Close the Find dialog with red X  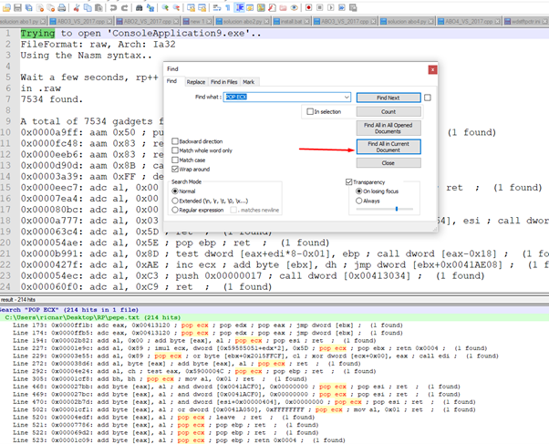click(x=432, y=69)
